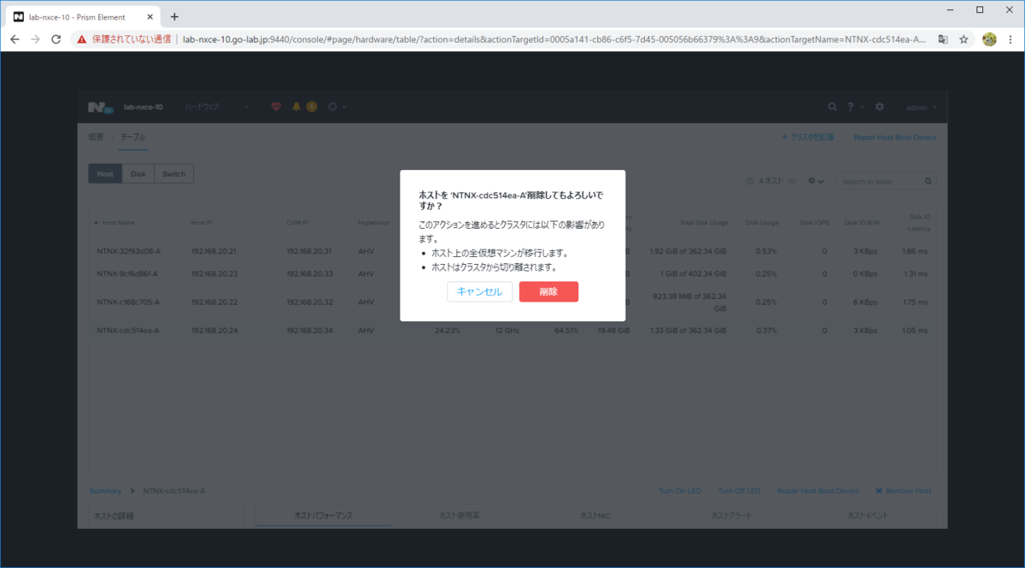Open the table settings gear dropdown
This screenshot has width=1025, height=568.
click(816, 181)
